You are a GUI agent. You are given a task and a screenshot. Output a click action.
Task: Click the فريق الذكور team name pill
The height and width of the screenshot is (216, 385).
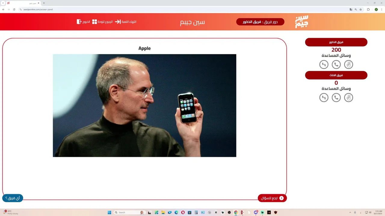point(336,42)
